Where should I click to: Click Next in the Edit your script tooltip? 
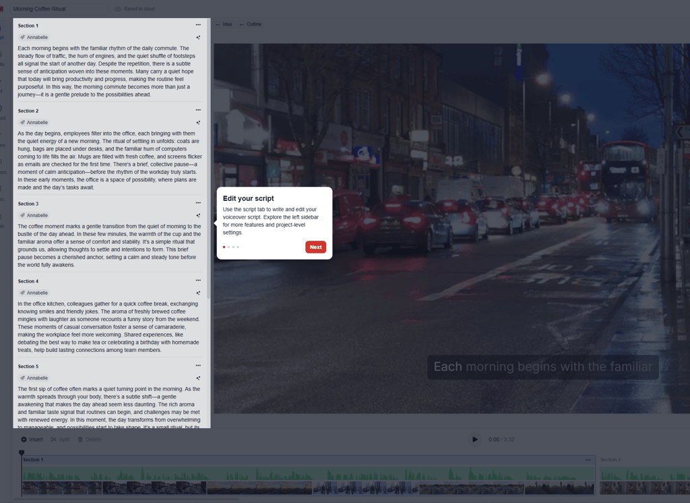[315, 247]
